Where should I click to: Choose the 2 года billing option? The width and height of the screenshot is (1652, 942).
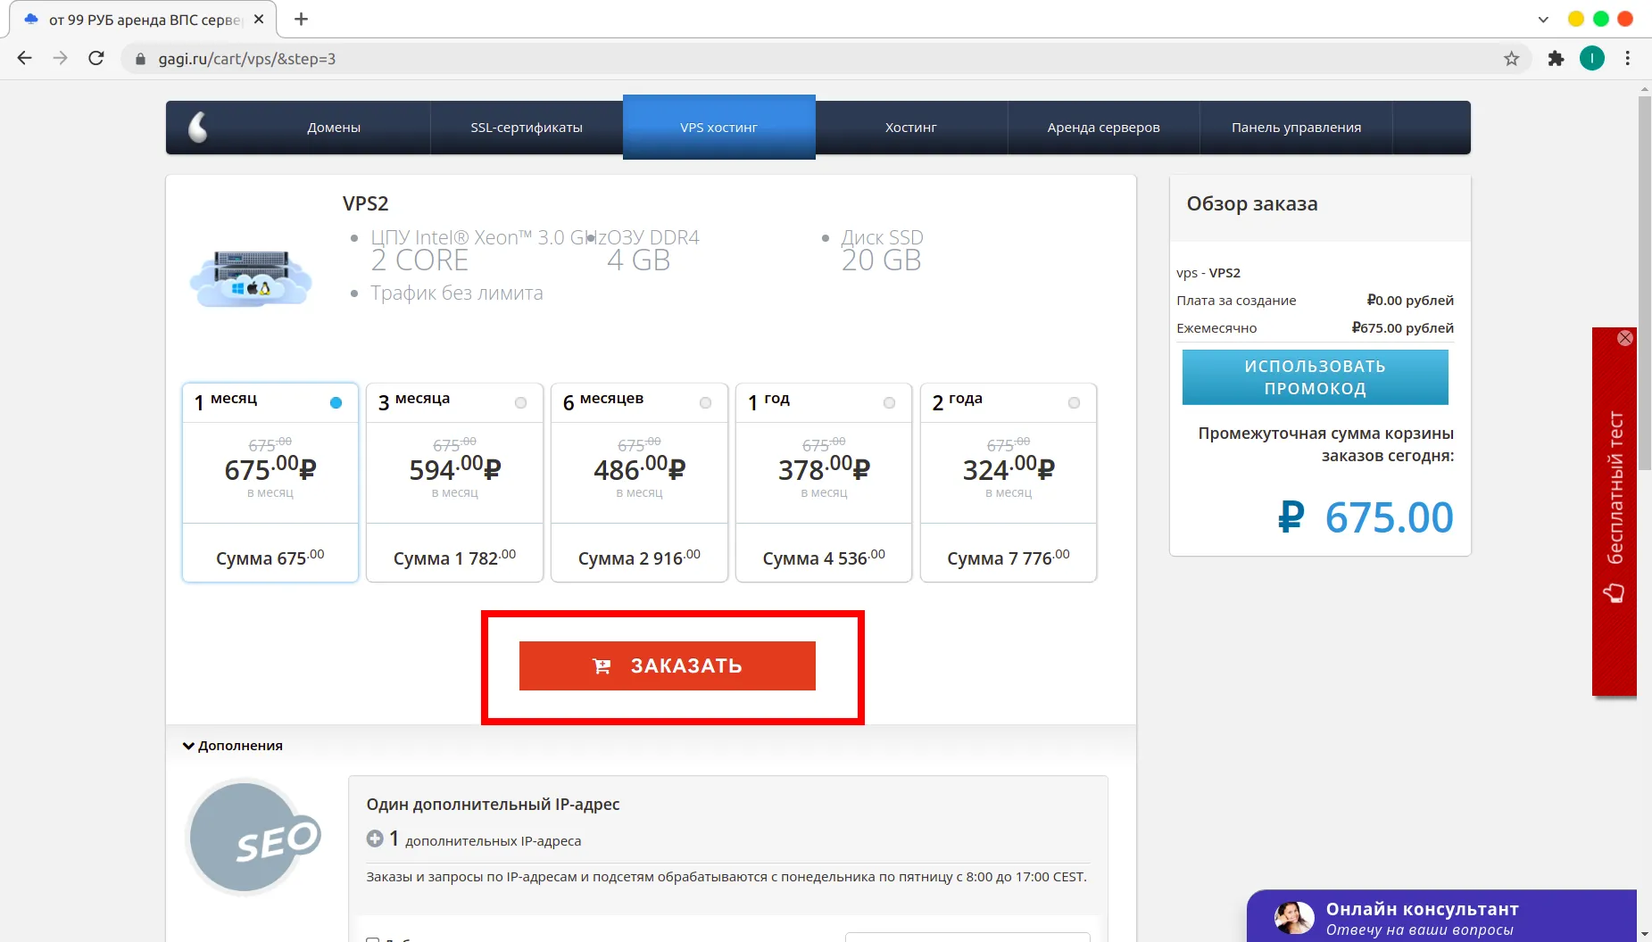pos(1009,483)
